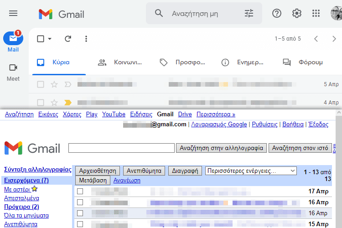Open Ρυθμίσεις link
This screenshot has width=342, height=228.
coord(264,124)
